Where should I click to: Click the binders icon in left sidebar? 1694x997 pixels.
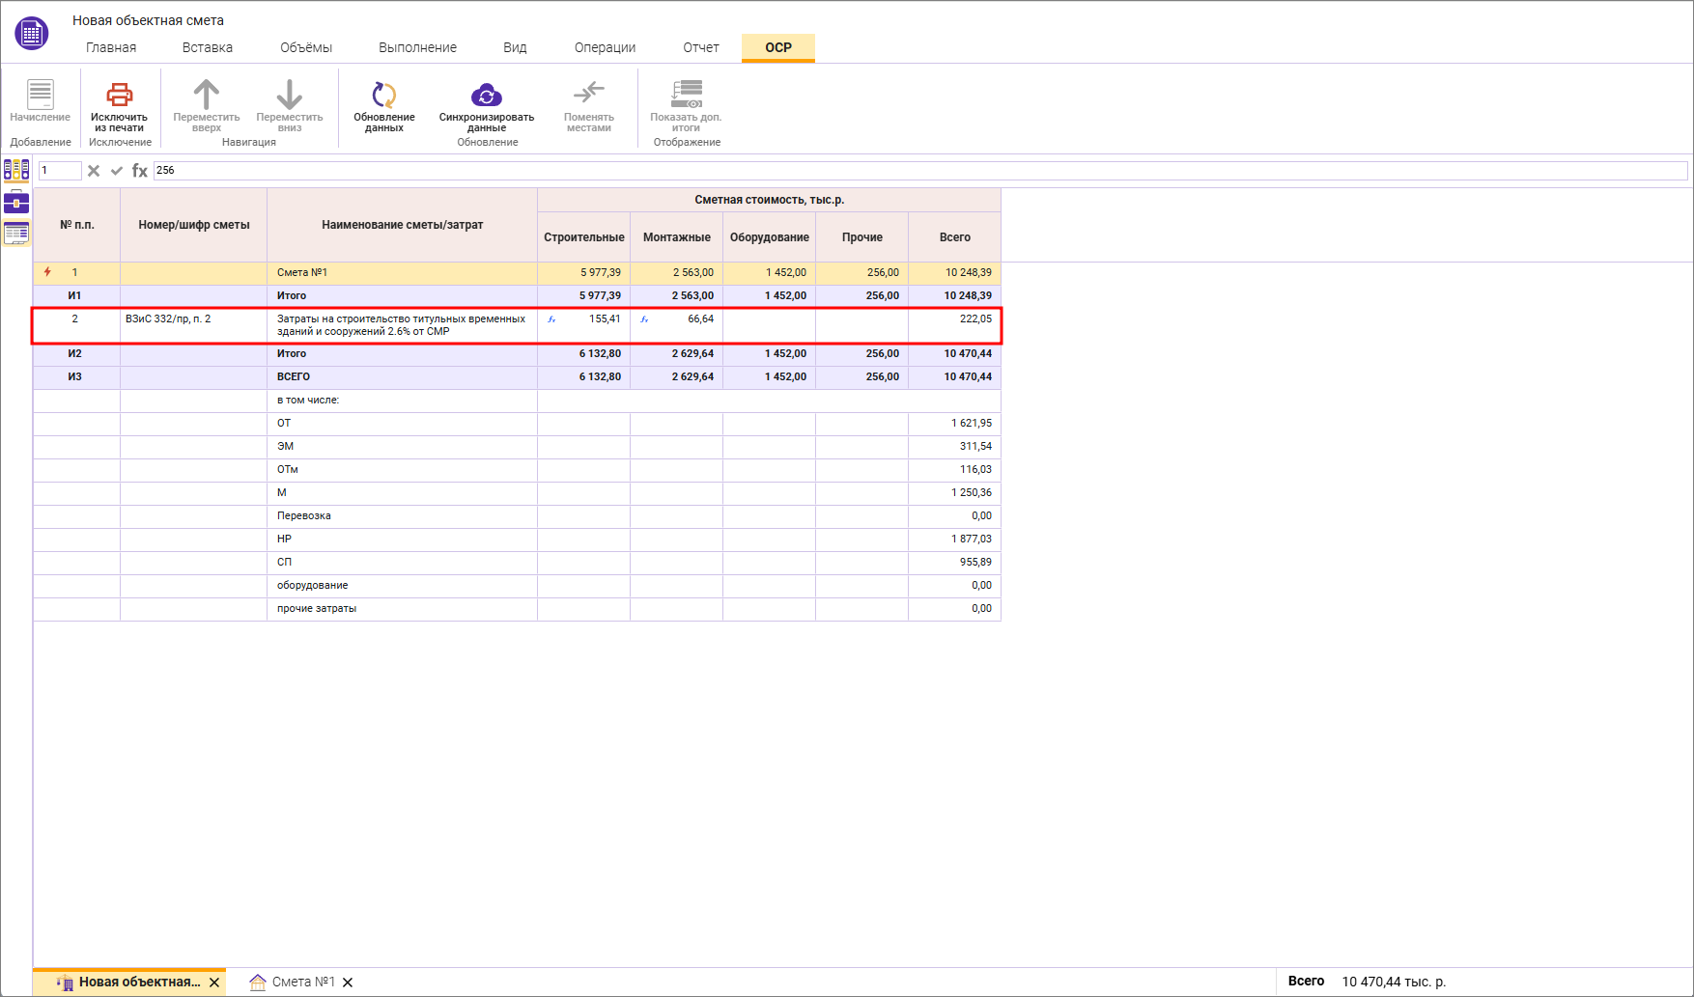16,171
